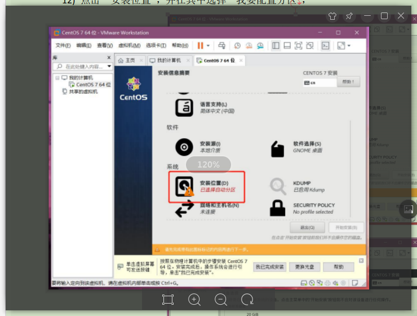Screen dimensions: 417x316
Task: Select 我的计算机 in the library tree
Action: (x=81, y=78)
